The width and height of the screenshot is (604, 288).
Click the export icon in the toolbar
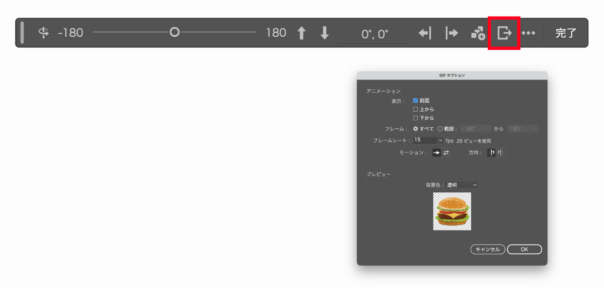[504, 33]
